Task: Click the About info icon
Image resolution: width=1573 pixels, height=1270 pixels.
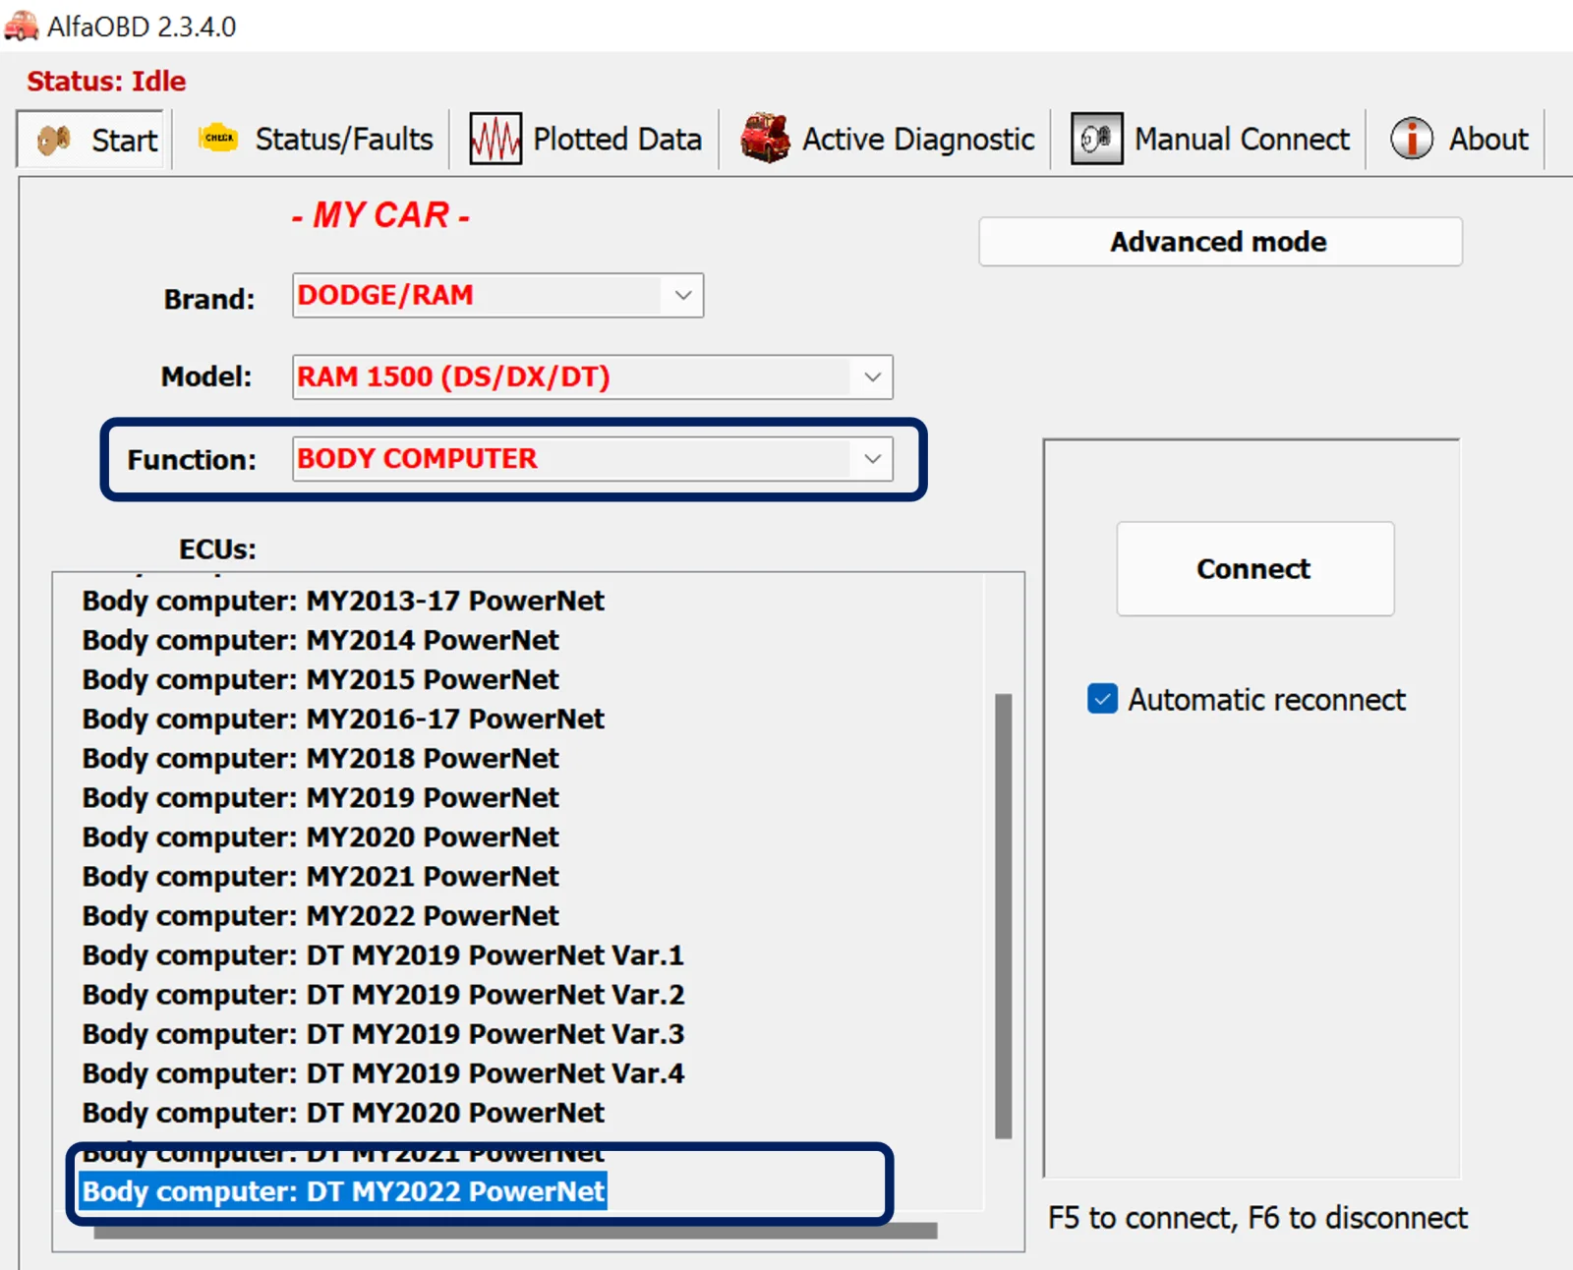Action: click(x=1411, y=139)
